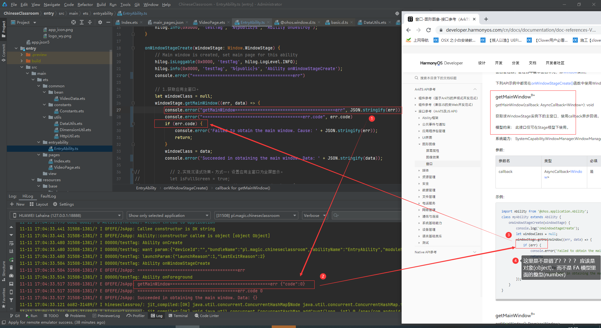601x328 pixels.
Task: Open Project view mode dropdown
Action: click(24, 22)
